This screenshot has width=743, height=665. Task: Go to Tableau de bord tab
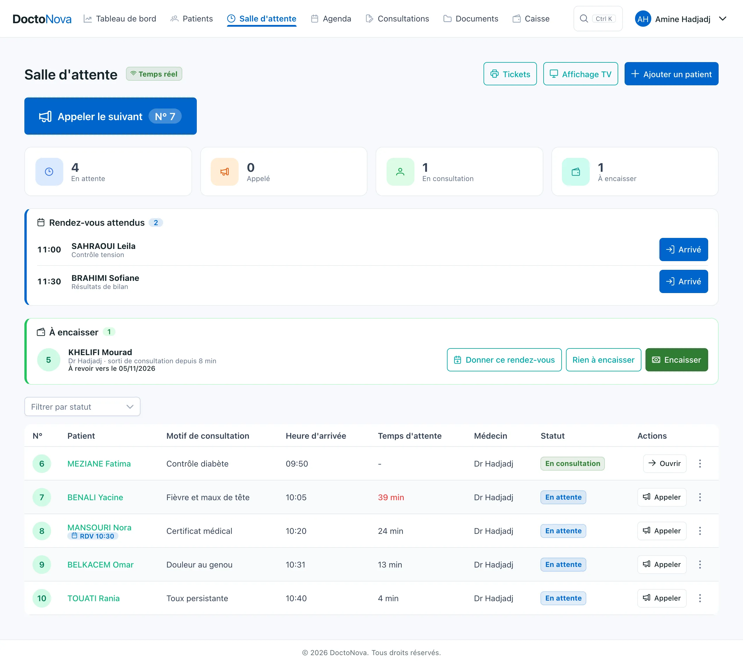(120, 19)
